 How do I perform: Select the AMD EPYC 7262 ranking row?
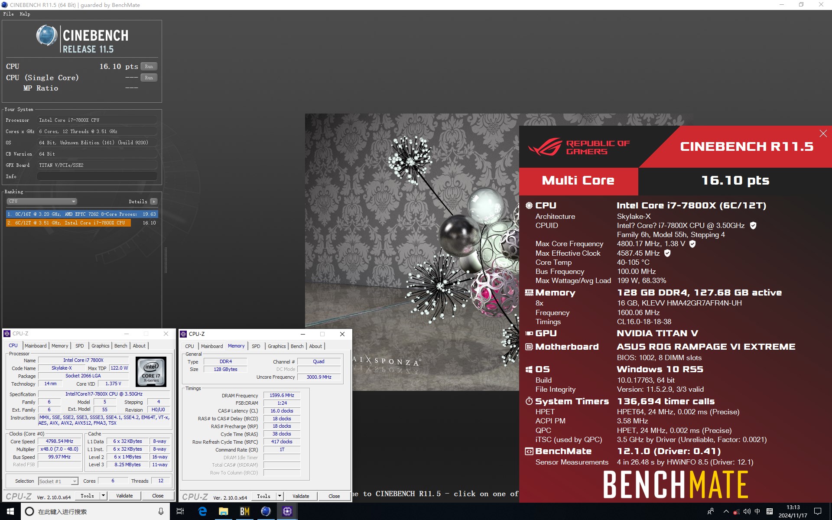pos(82,214)
